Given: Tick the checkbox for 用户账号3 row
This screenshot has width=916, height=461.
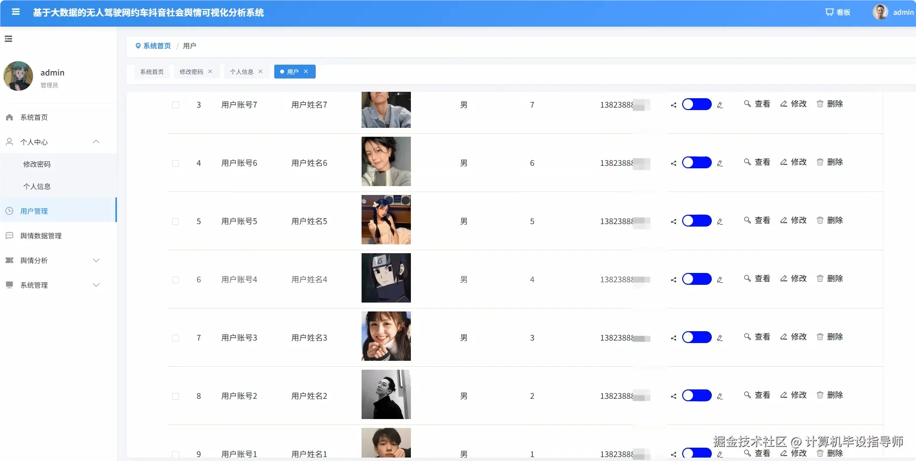Looking at the screenshot, I should [176, 338].
